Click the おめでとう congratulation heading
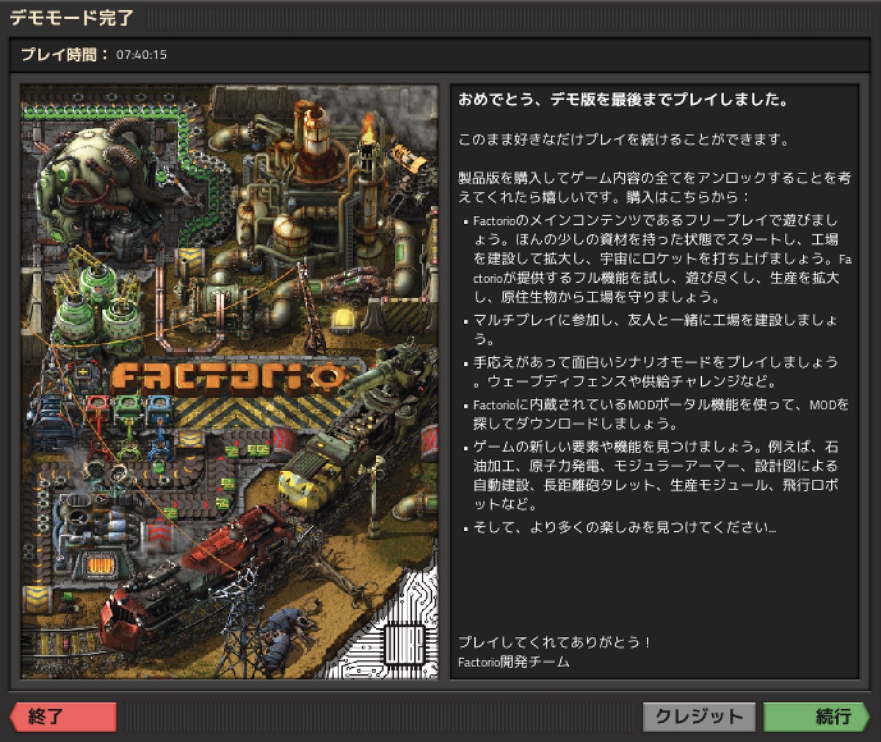 tap(623, 100)
